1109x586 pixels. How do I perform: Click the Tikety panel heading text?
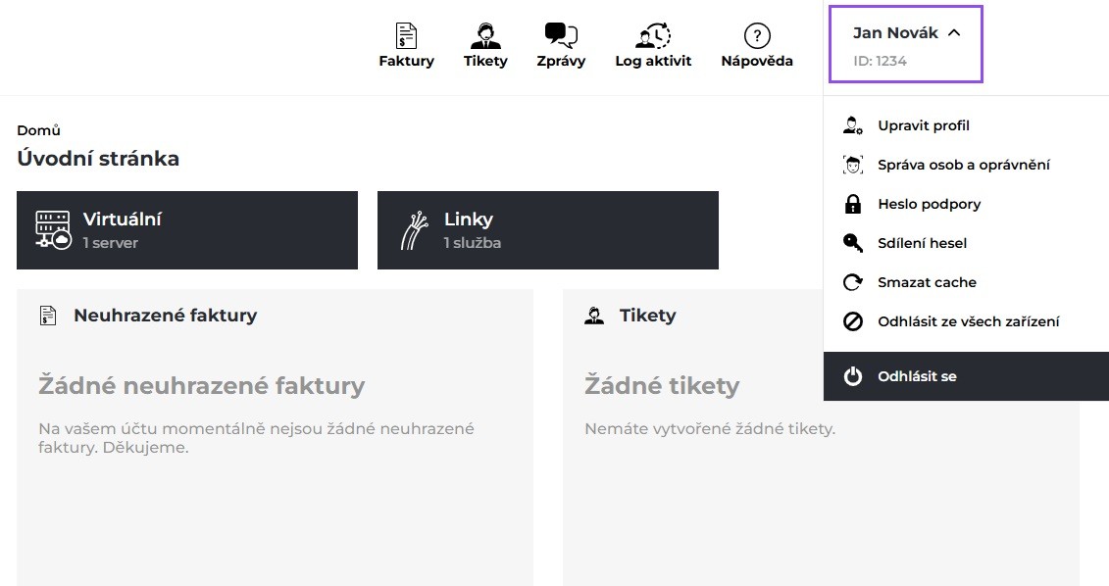pyautogui.click(x=647, y=316)
